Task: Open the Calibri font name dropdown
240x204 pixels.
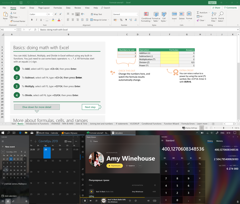Action: [x=46, y=14]
